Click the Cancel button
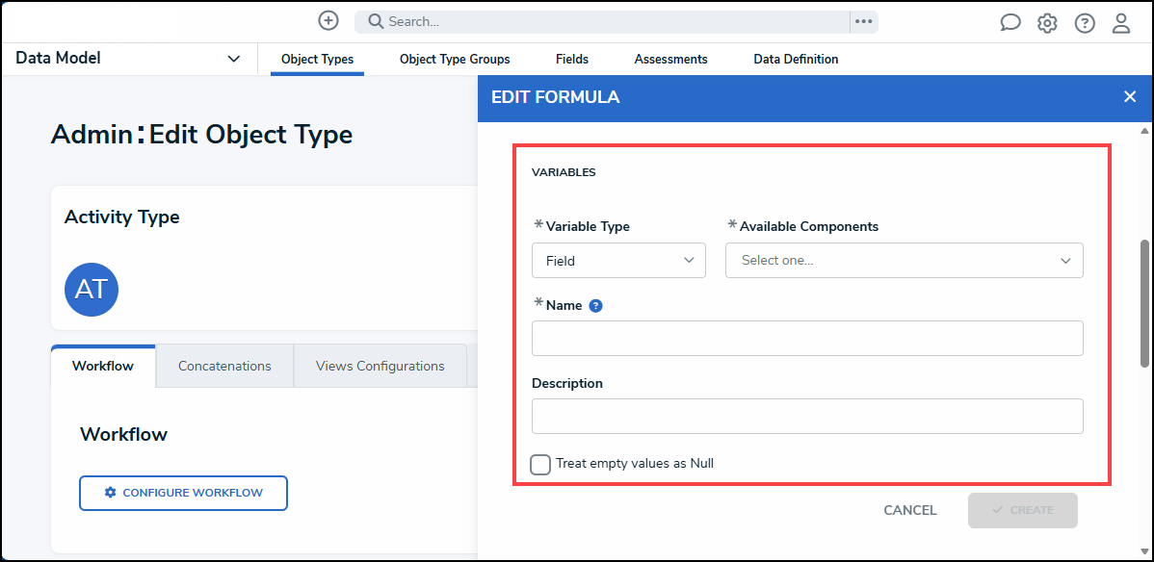The width and height of the screenshot is (1154, 562). click(x=909, y=510)
